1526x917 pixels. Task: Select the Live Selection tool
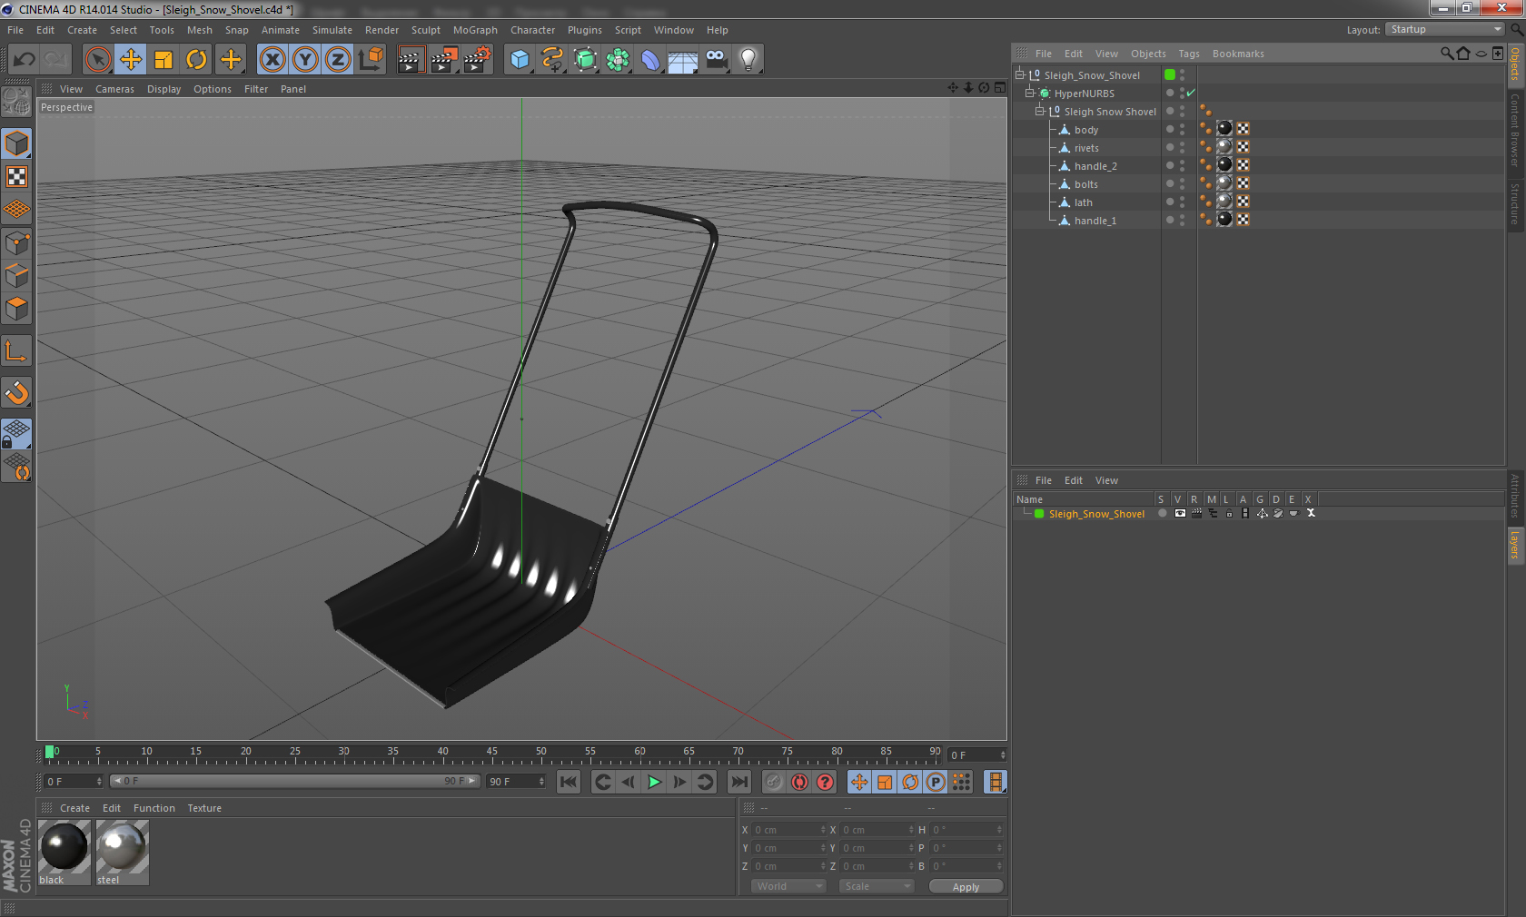(97, 60)
